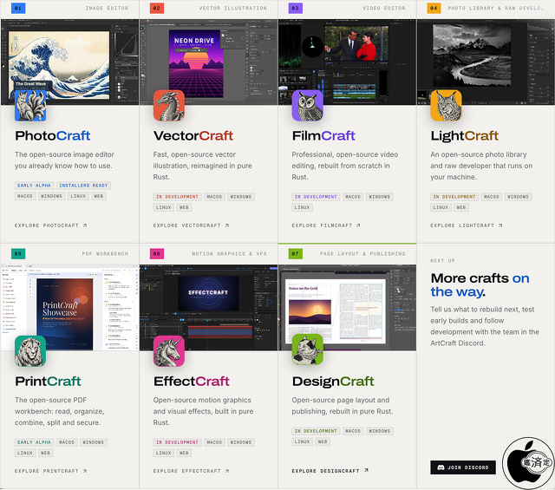Click the Apple logo badge in corner
This screenshot has height=490, width=555.
coord(528,463)
